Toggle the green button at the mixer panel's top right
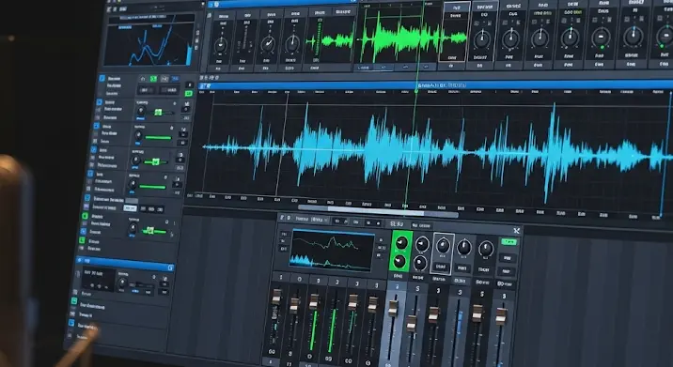 (509, 242)
